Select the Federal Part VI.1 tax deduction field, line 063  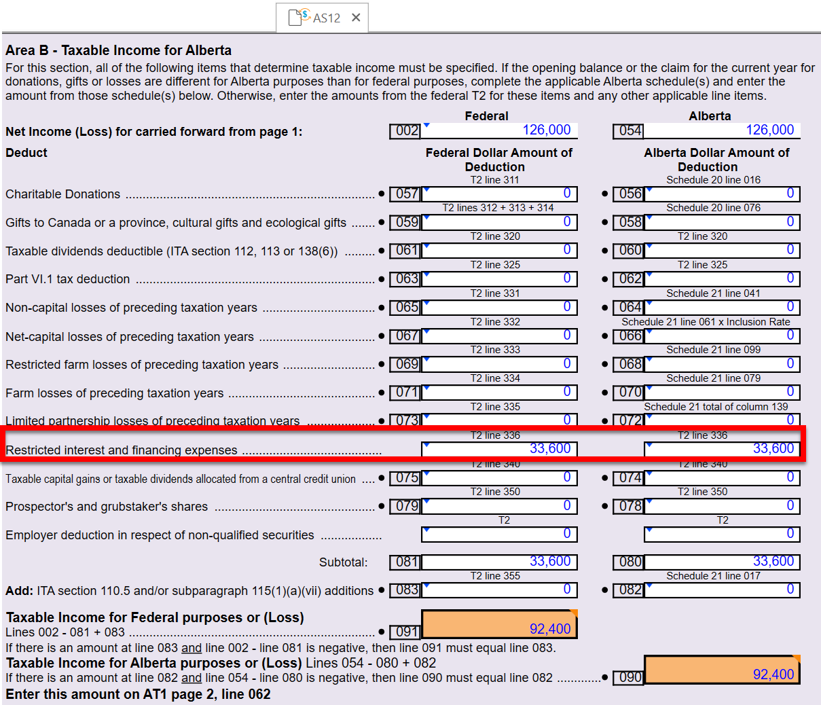tap(499, 278)
